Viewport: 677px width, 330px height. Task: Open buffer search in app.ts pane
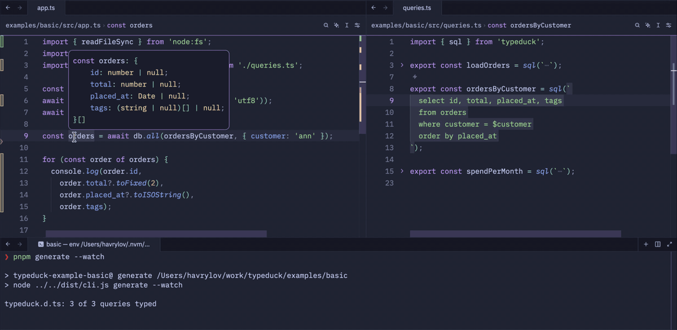click(x=326, y=25)
